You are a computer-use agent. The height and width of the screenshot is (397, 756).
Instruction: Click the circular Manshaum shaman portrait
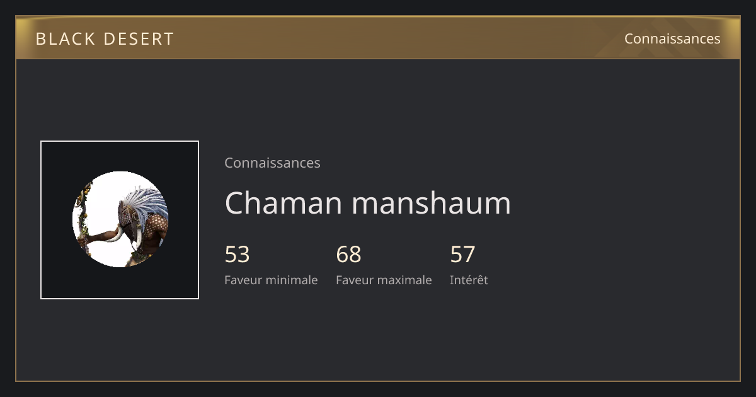click(120, 219)
